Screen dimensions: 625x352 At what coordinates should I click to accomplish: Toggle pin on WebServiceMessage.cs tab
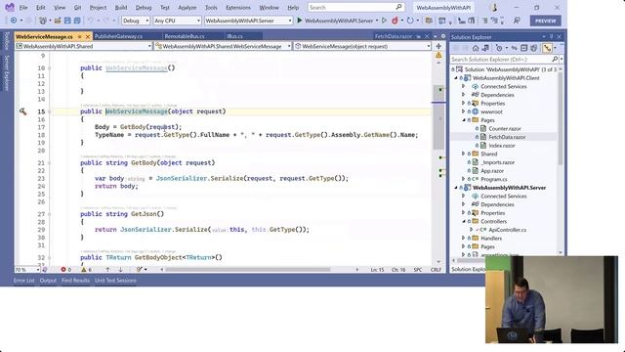pyautogui.click(x=80, y=36)
